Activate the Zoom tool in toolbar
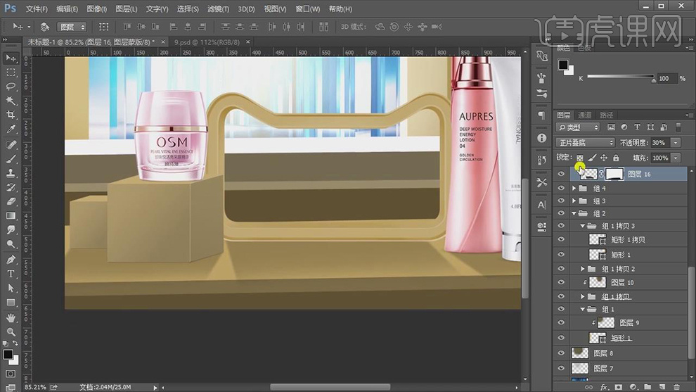 coord(11,331)
